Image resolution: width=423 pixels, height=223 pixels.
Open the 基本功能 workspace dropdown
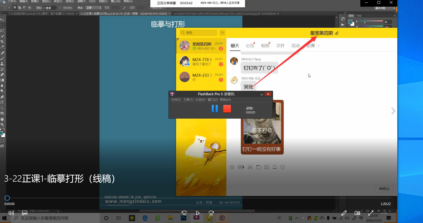[385, 8]
